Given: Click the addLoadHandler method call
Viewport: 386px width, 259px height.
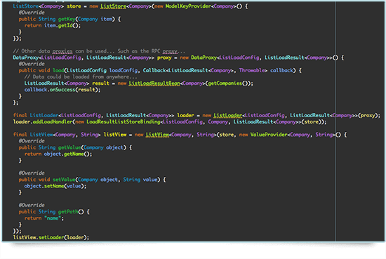Looking at the screenshot, I should [53, 122].
